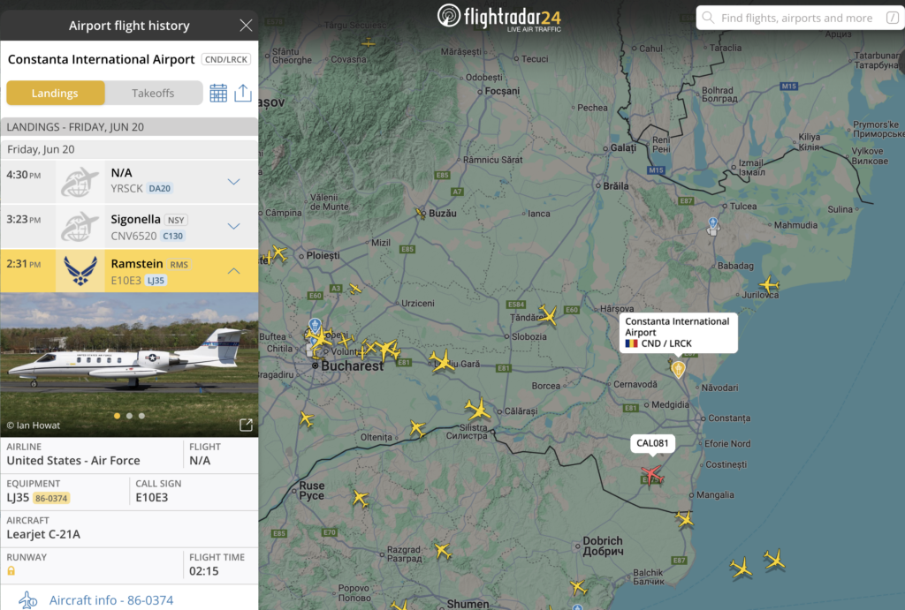Click the aircraft south of Mangalia
Screen dimensions: 905x610
[x=685, y=519]
